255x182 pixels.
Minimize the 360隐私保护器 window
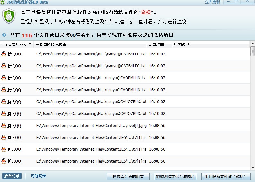tap(228, 2)
